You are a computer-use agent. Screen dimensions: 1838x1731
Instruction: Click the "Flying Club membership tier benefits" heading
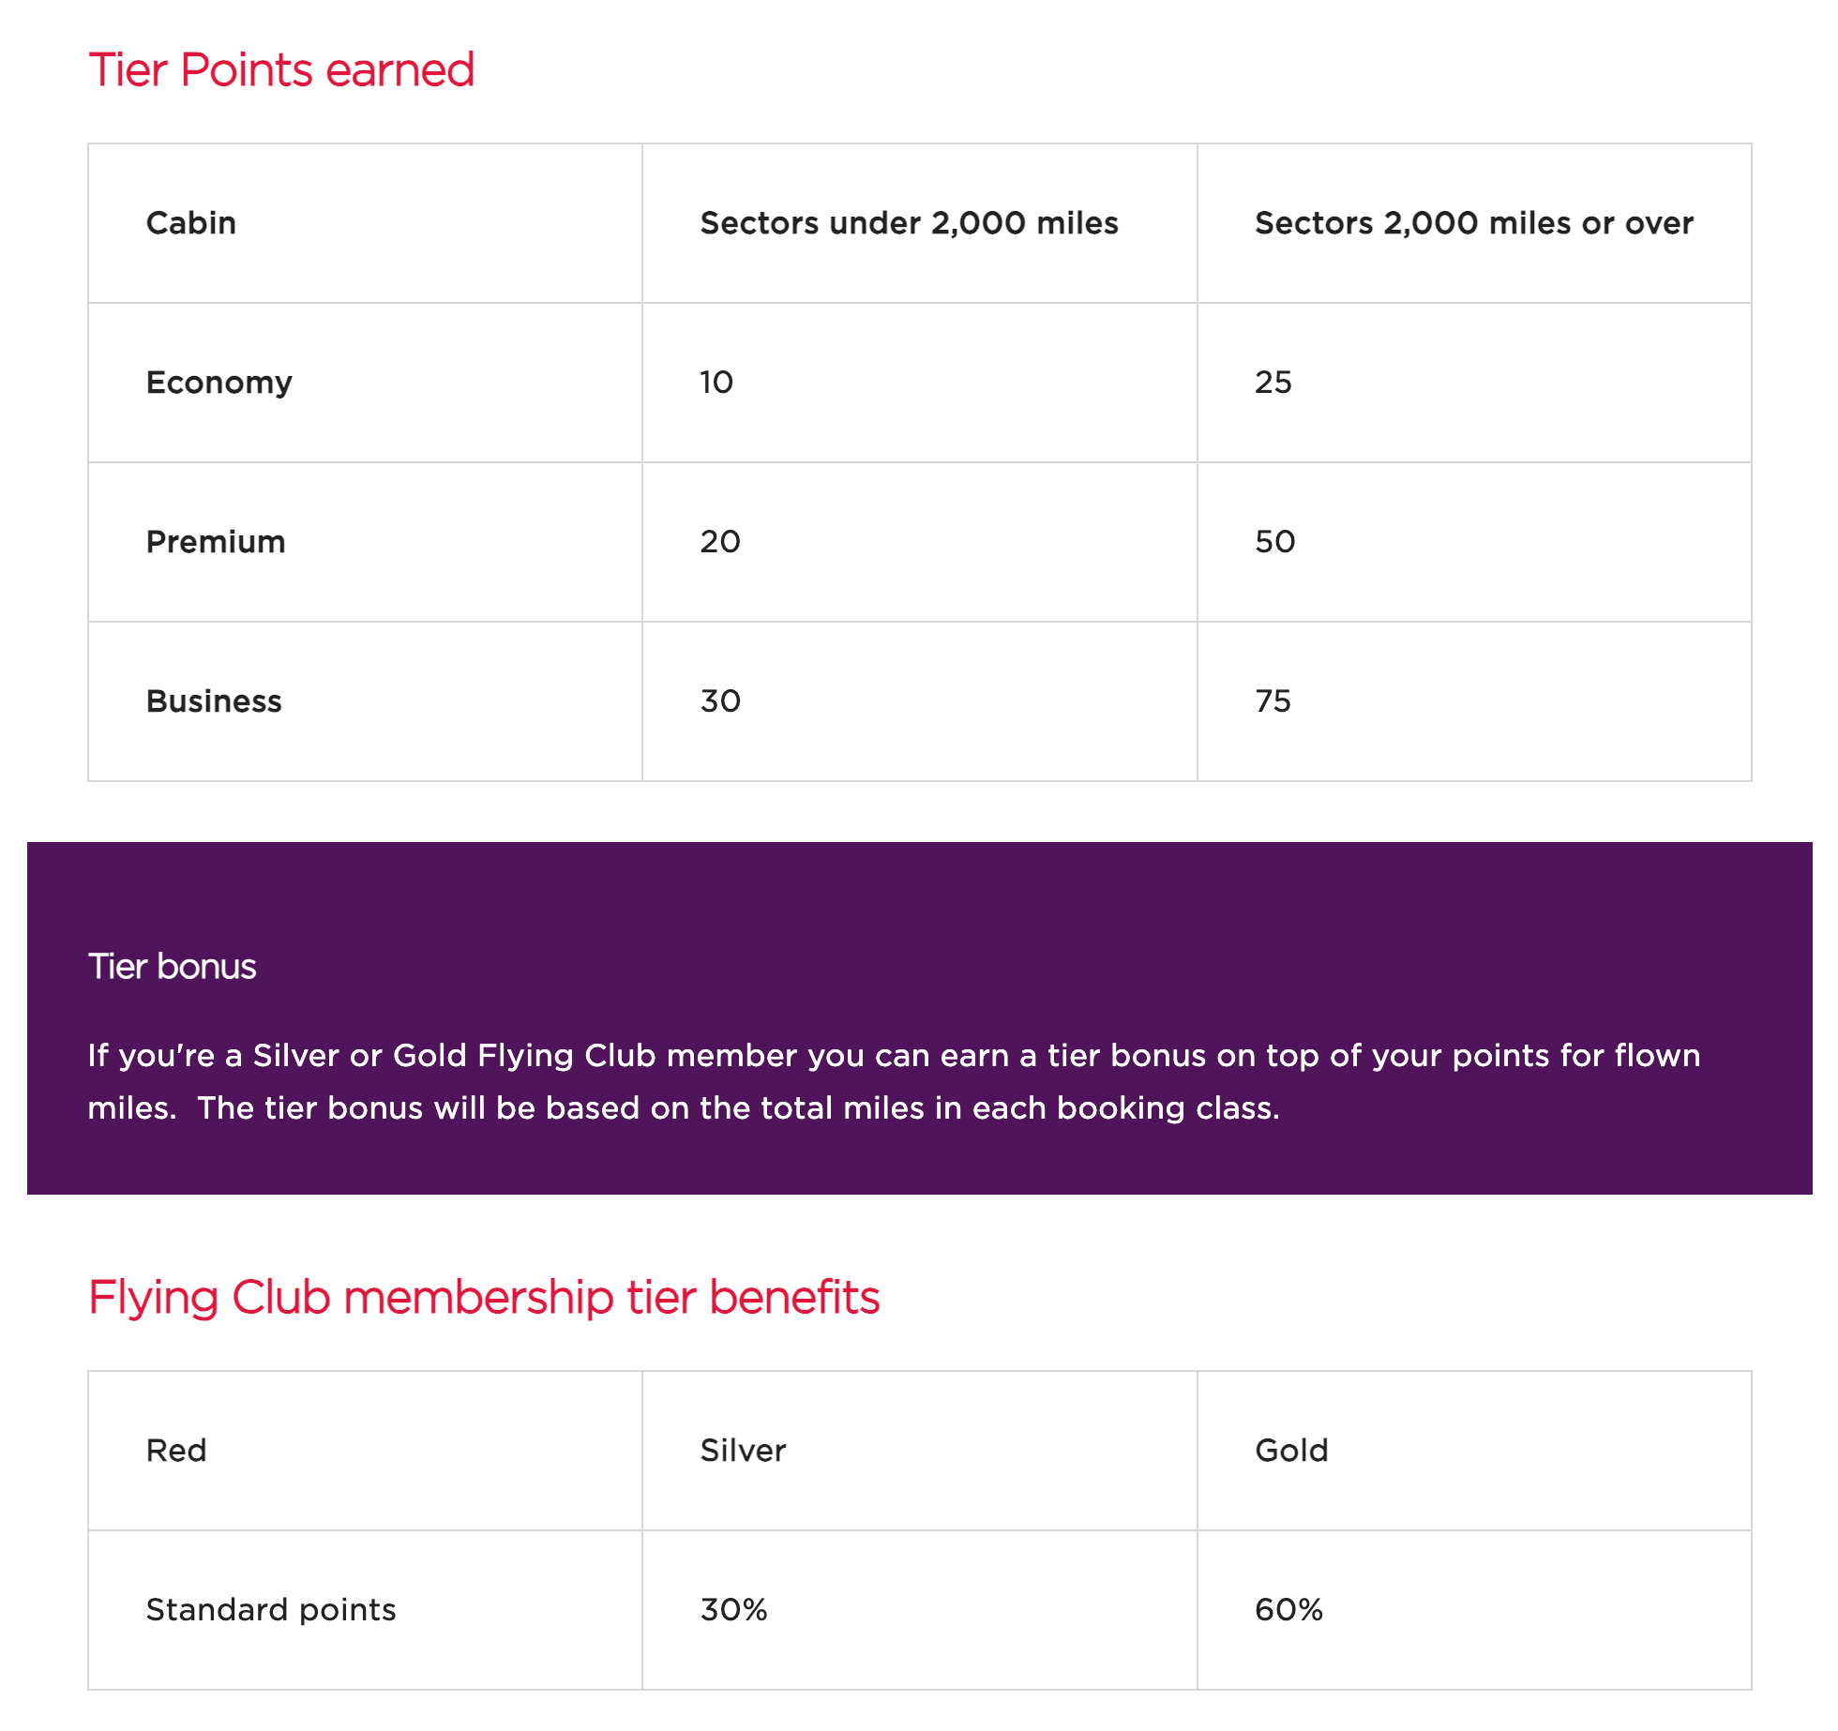[484, 1298]
